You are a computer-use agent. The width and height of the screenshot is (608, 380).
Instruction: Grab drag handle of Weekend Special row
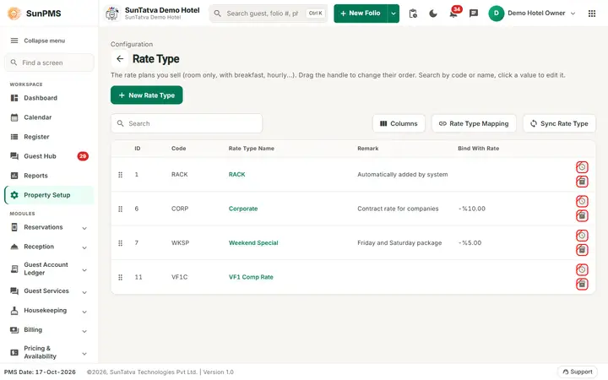coord(120,243)
